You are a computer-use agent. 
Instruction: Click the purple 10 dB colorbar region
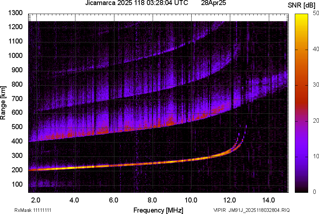[302, 156]
